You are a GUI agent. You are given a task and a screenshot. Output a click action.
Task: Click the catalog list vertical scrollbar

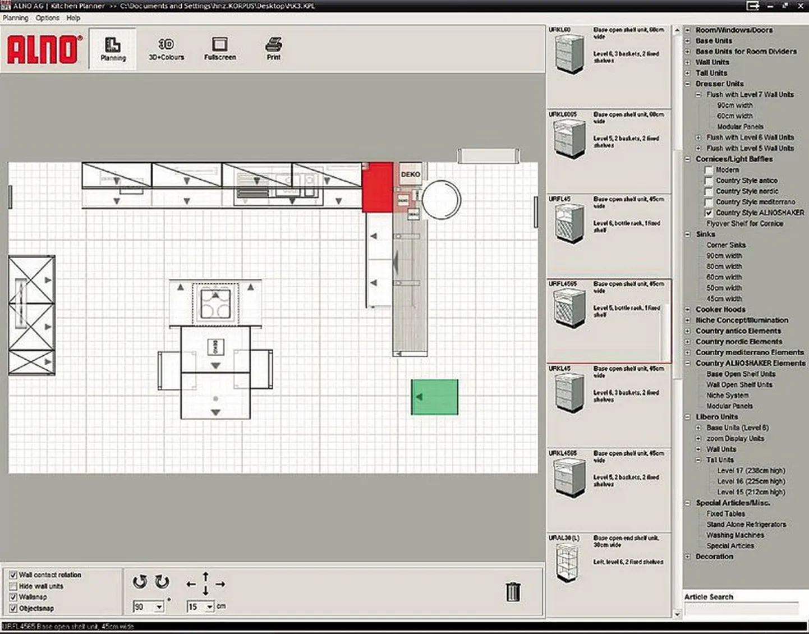[677, 323]
